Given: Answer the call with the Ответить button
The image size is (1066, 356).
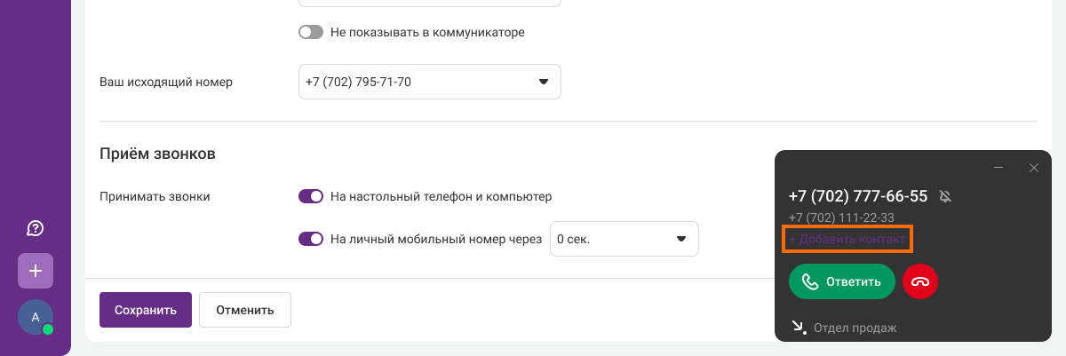Looking at the screenshot, I should click(x=841, y=281).
